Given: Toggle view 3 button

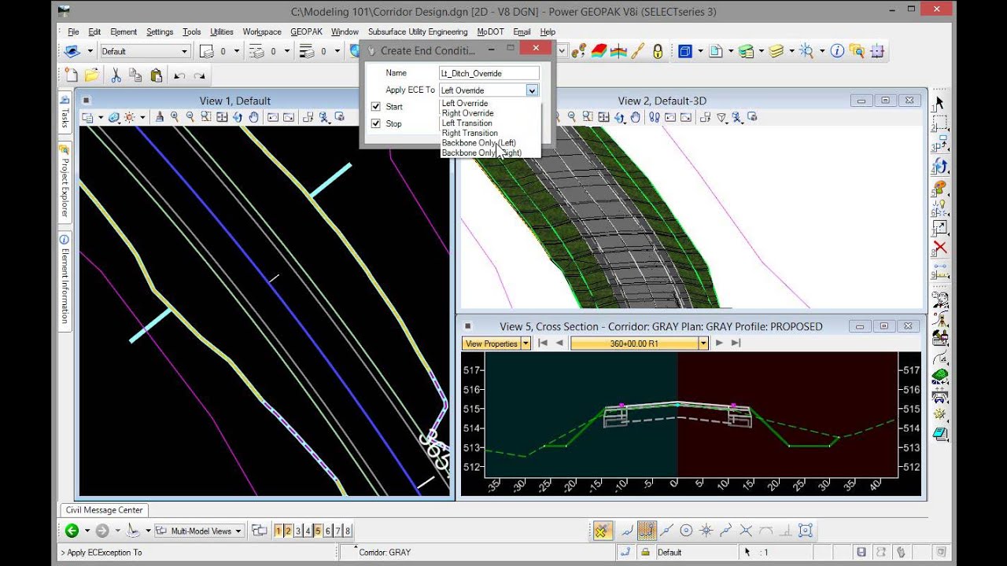Looking at the screenshot, I should [298, 531].
